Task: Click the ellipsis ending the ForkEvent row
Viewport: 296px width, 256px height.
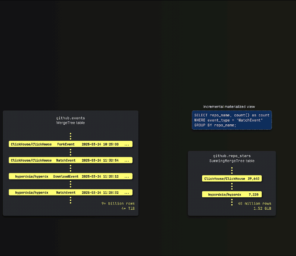Action: click(x=127, y=144)
